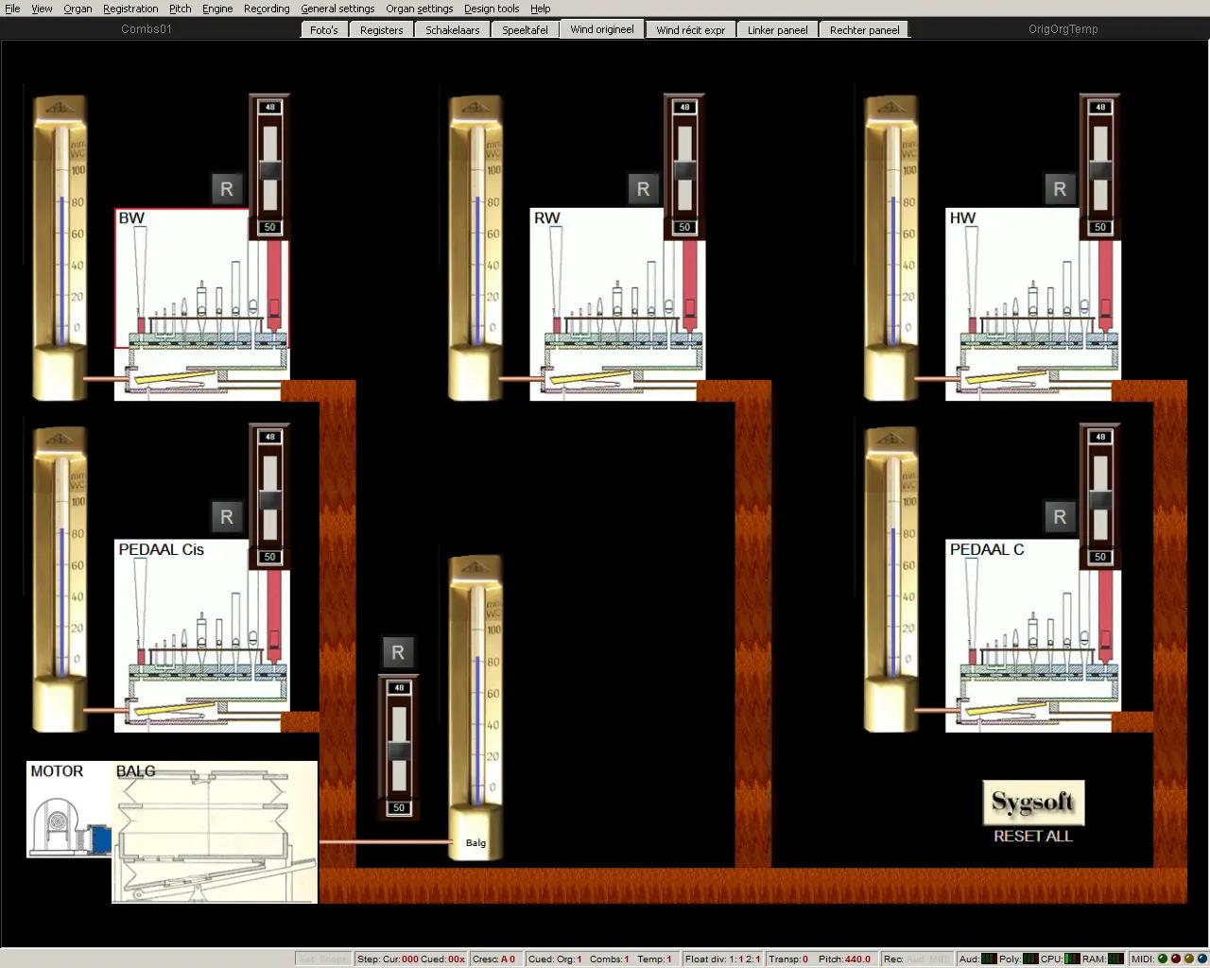
Task: Switch to the Registers tab
Action: click(381, 30)
